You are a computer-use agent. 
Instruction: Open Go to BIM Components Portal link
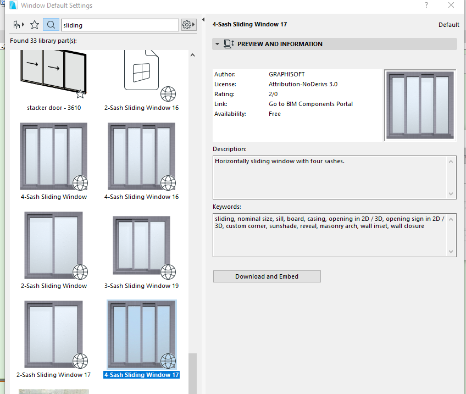tap(310, 104)
